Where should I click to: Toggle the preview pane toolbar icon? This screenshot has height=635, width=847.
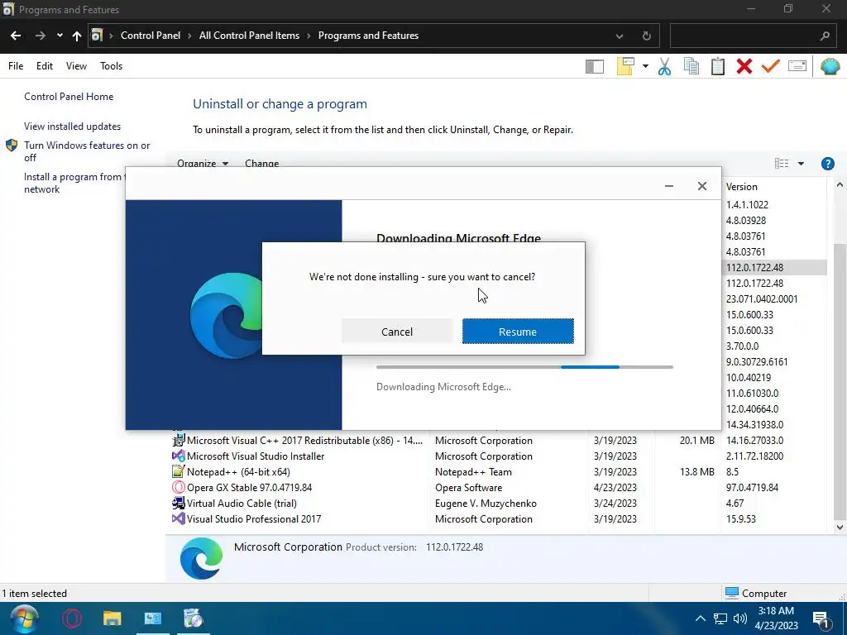point(594,66)
